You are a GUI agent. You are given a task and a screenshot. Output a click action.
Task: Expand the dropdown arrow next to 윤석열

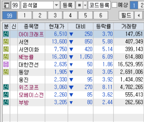56,5
